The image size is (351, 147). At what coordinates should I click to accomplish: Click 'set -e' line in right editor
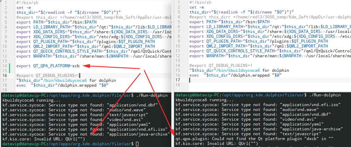pos(197,8)
